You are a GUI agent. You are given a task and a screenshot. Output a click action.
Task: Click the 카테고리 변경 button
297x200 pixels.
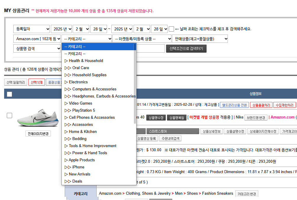point(247,194)
